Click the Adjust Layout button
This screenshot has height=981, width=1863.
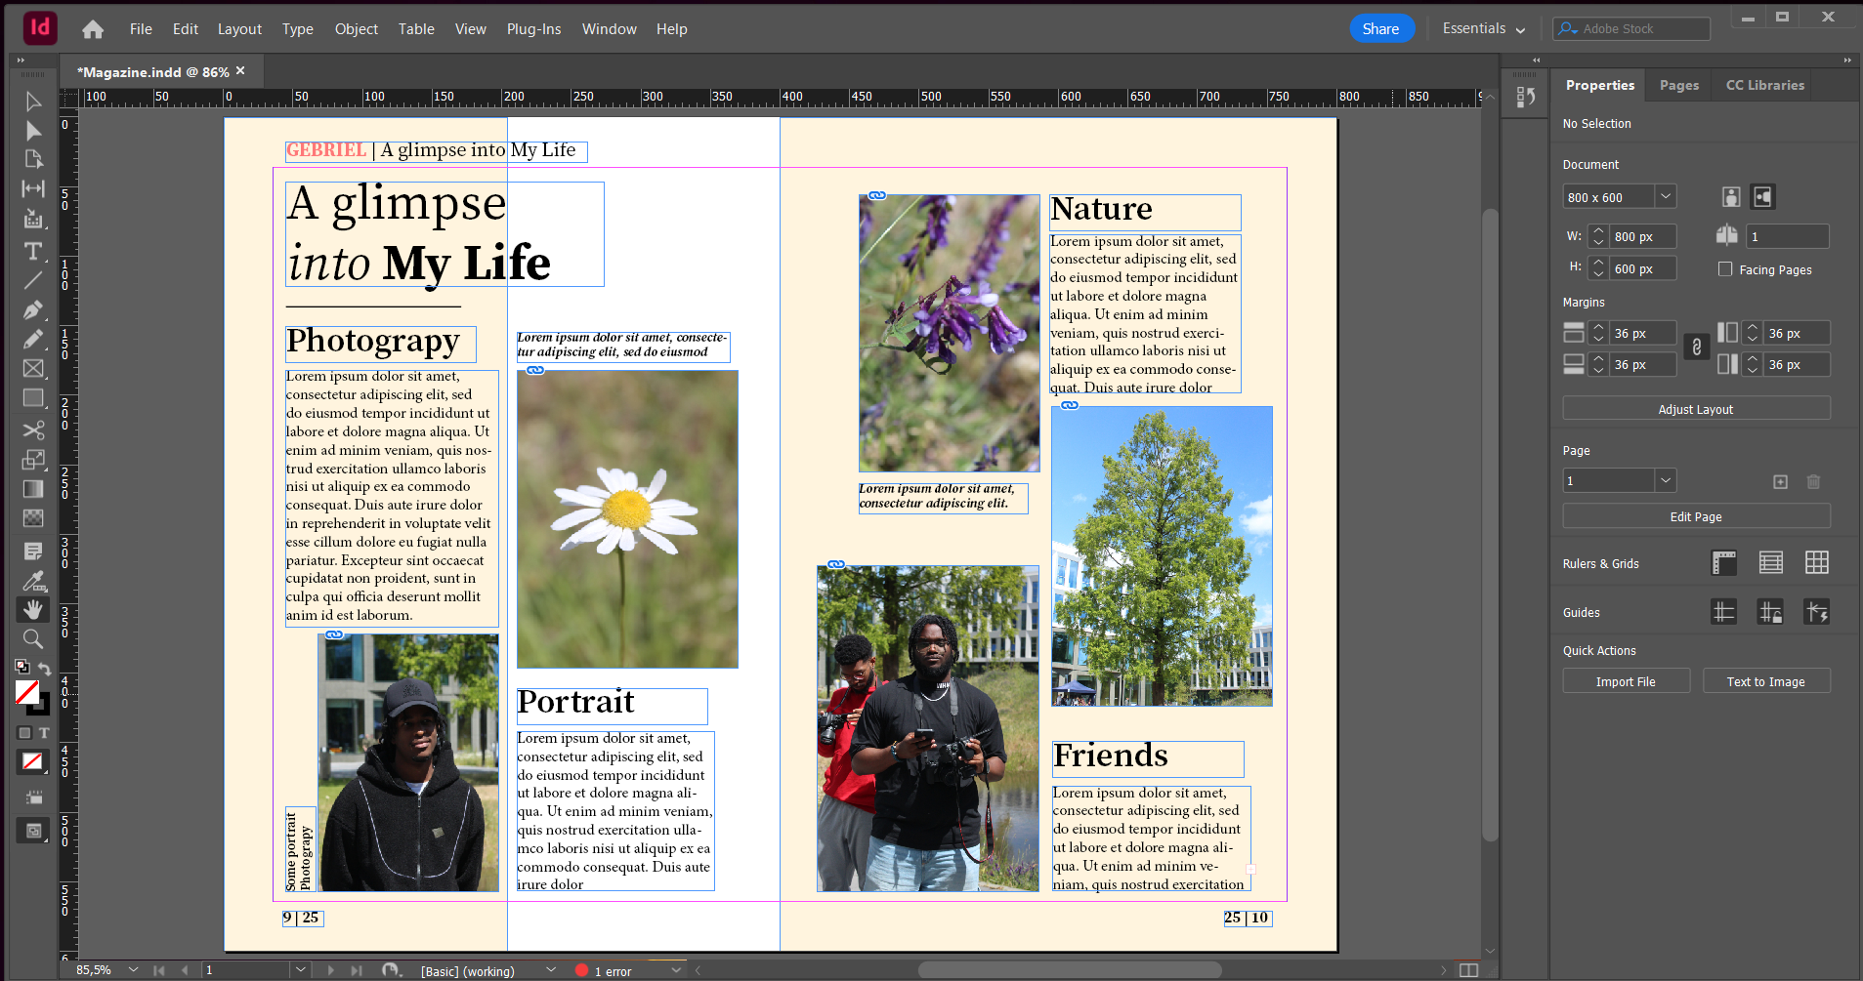point(1695,409)
